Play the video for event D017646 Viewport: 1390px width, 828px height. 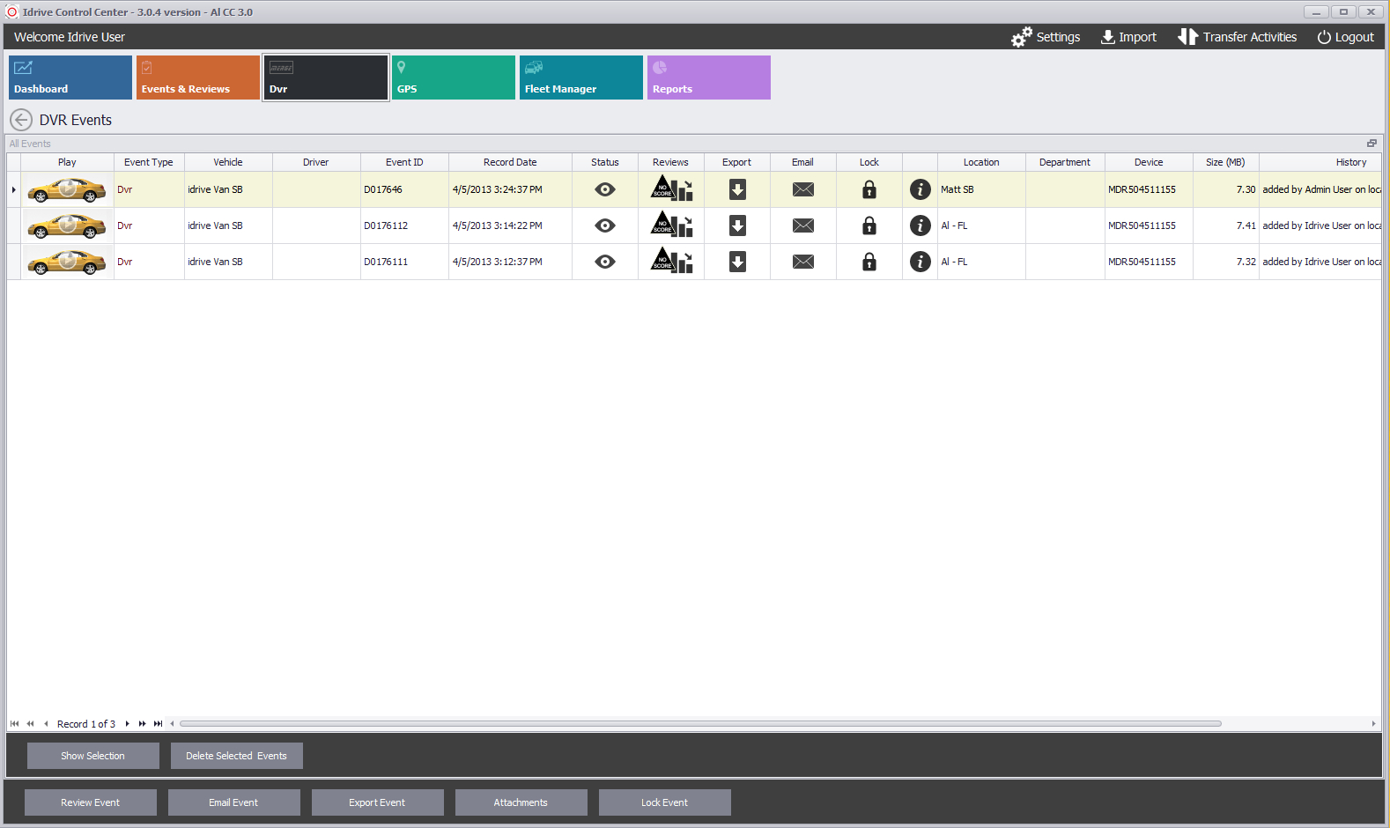tap(67, 189)
